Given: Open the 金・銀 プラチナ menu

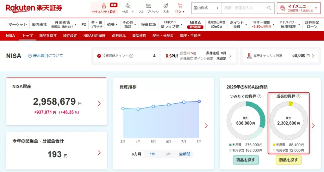Looking at the screenshot, I should pyautogui.click(x=97, y=25).
